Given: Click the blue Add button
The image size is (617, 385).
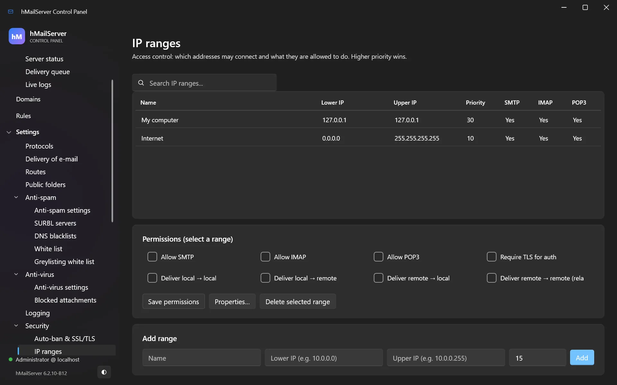Looking at the screenshot, I should tap(582, 357).
